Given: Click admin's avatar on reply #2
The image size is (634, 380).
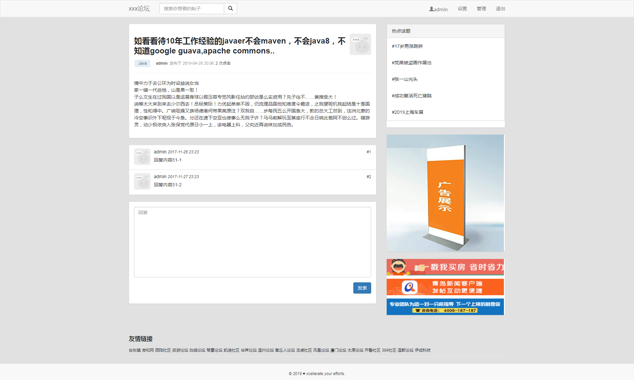Looking at the screenshot, I should pyautogui.click(x=142, y=181).
